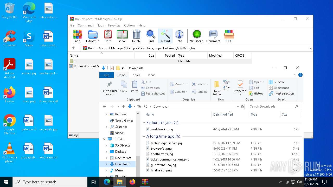Switch to Explorer View tab
The height and width of the screenshot is (187, 333).
[151, 75]
